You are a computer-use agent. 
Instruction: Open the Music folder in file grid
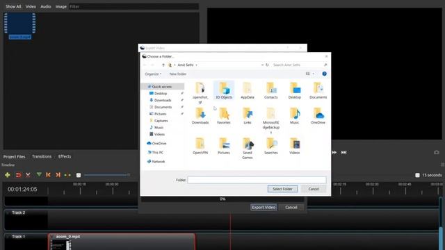(295, 116)
